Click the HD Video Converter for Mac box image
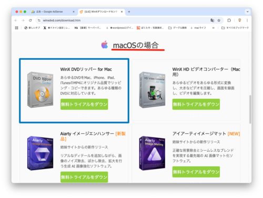Screen dimensions: 263x198 coord(152,90)
